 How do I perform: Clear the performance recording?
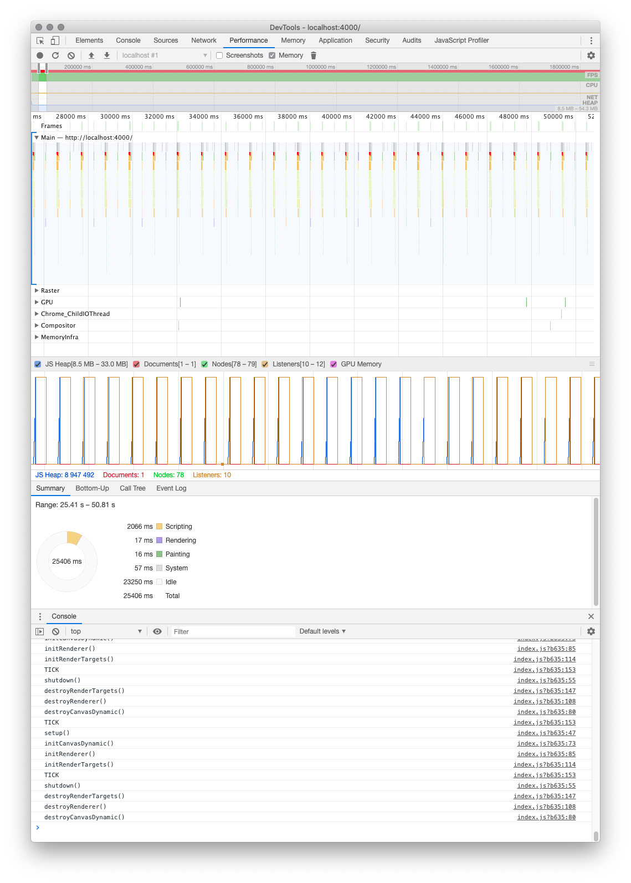(71, 55)
